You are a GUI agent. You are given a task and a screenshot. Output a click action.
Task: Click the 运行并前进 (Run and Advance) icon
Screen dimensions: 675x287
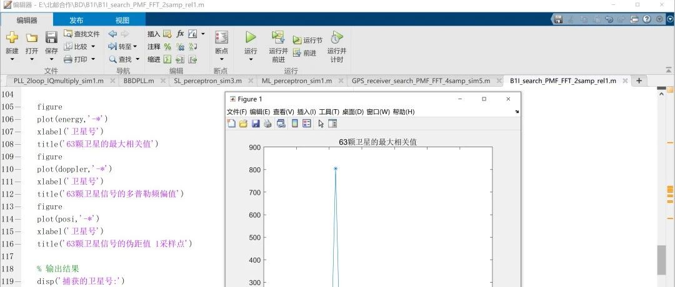278,37
